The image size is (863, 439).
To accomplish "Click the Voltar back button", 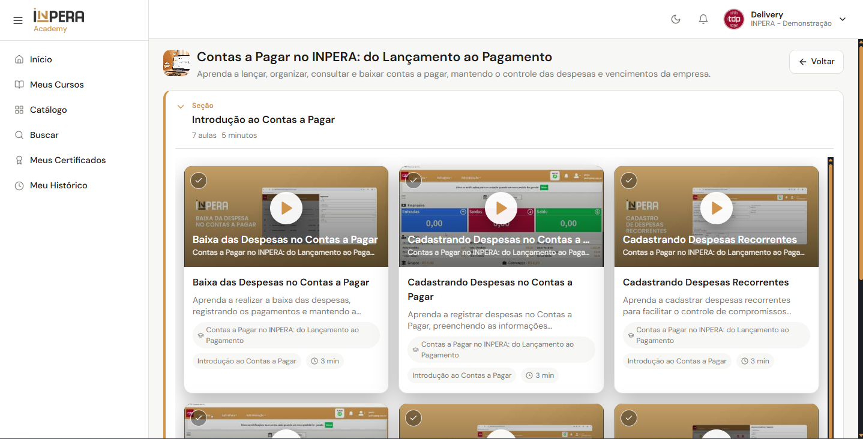I will pyautogui.click(x=816, y=62).
